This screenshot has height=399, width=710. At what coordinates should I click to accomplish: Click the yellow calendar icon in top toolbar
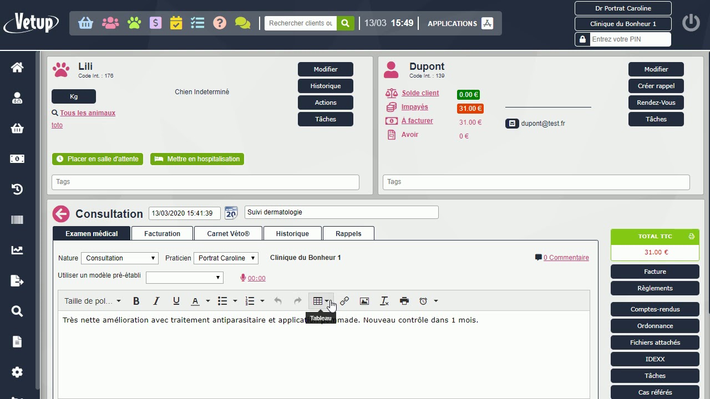176,23
